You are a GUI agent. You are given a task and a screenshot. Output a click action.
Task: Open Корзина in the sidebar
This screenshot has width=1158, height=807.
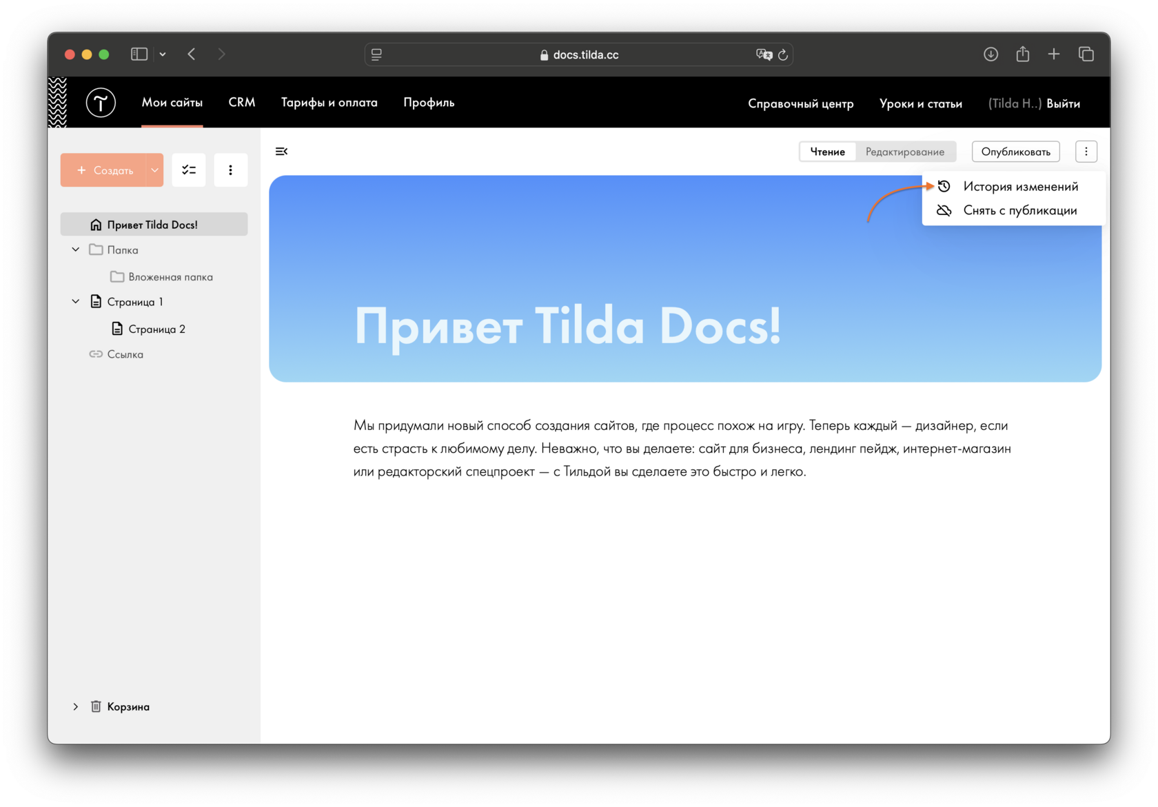[x=128, y=706]
